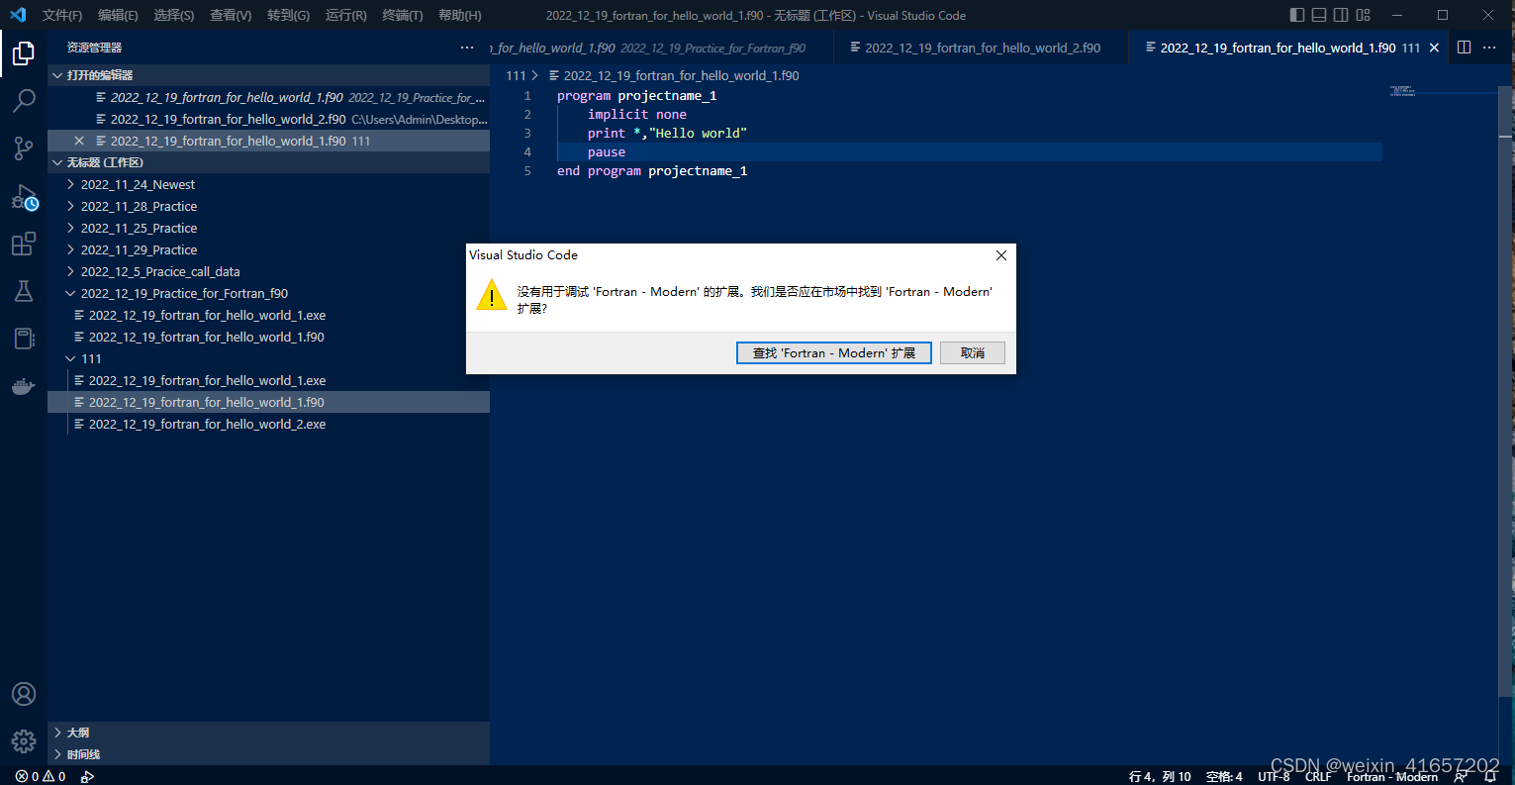
Task: Select UTF-8 encoding in the status bar
Action: (1273, 776)
